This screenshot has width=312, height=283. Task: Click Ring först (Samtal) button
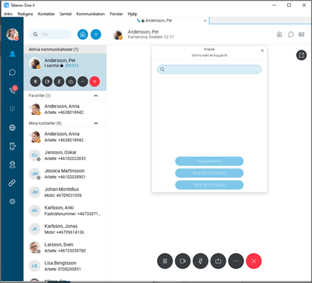[x=209, y=173]
